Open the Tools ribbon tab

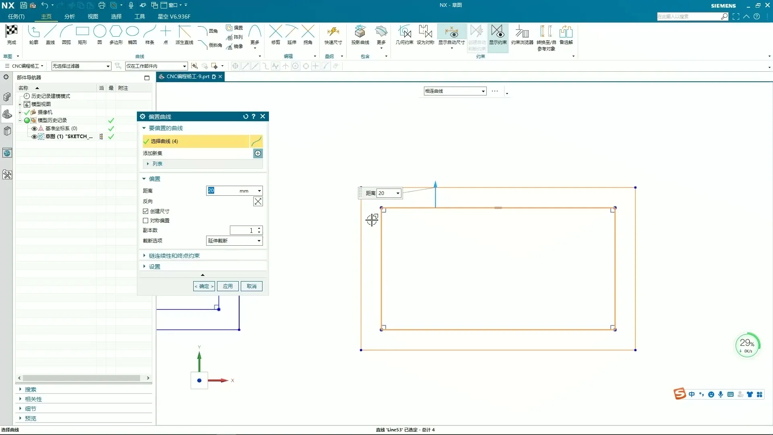(x=139, y=17)
